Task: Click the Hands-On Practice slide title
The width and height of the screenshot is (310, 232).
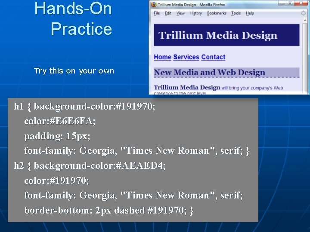Action: tap(73, 19)
